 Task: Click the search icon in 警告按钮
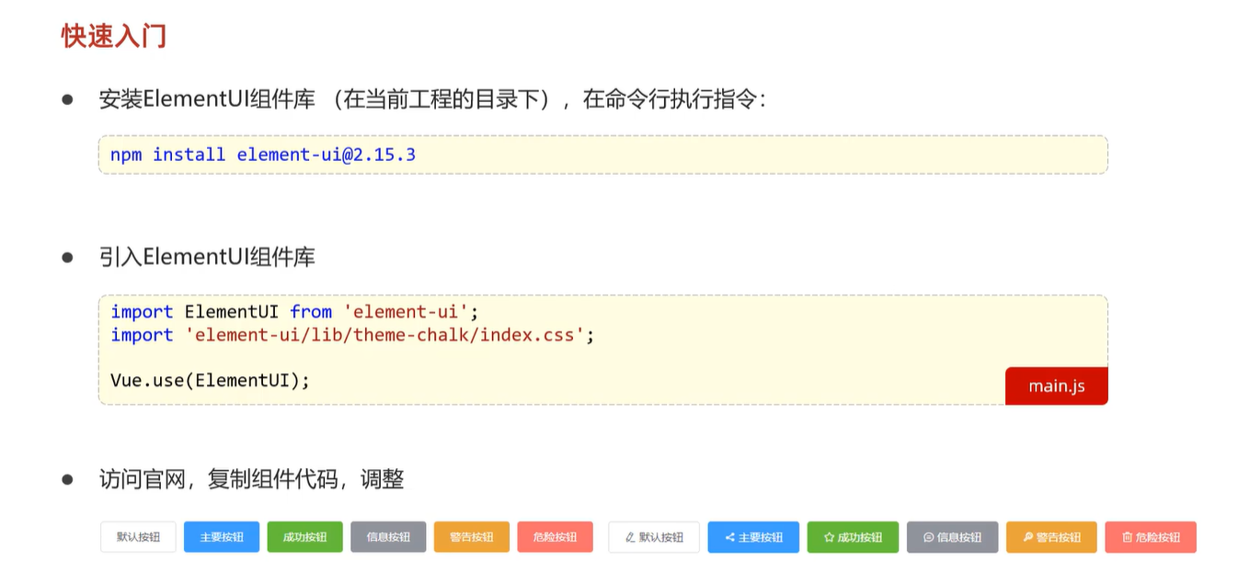pos(1028,537)
